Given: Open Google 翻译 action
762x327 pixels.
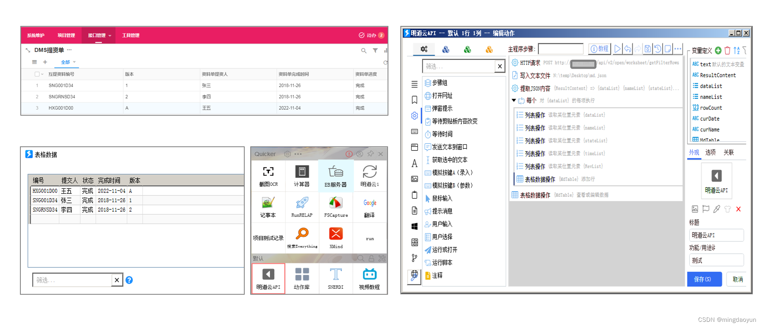Looking at the screenshot, I should (370, 207).
